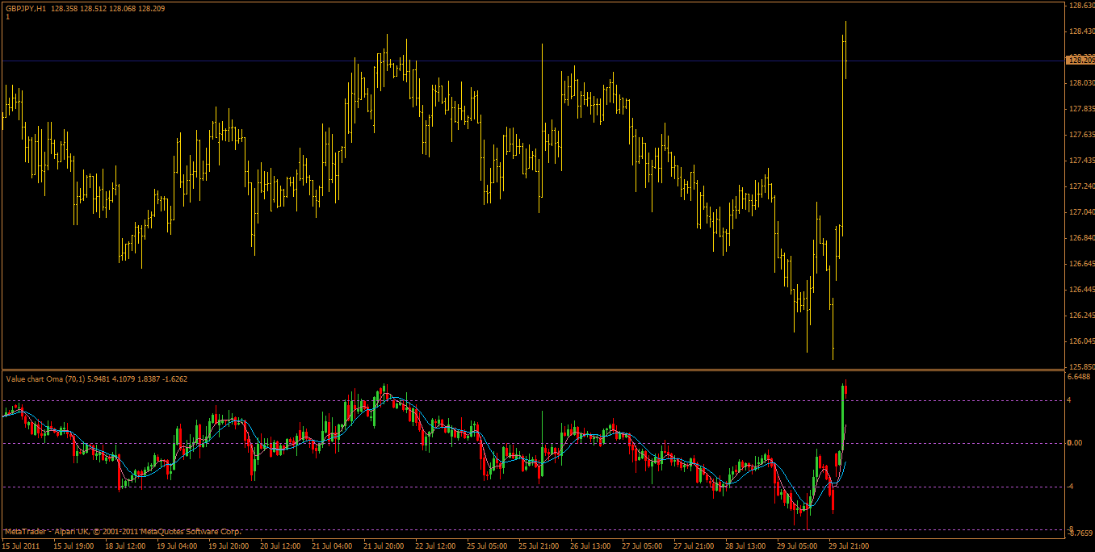Screen dimensions: 1095x552
Task: Click the 21 Jul 20:00 time label
Action: coord(384,546)
